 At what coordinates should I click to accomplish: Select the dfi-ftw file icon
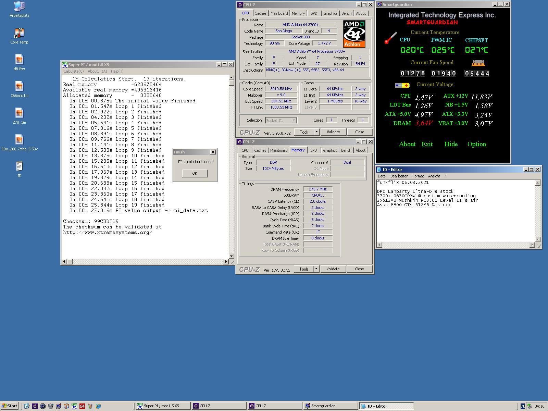tap(19, 63)
